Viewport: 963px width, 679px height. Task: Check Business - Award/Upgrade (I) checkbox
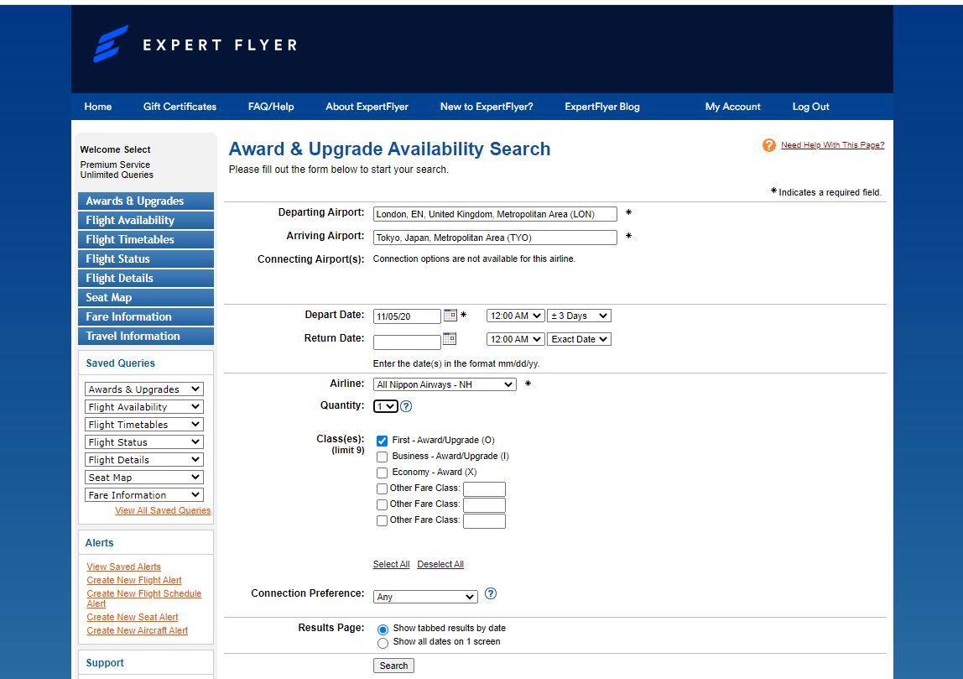382,457
